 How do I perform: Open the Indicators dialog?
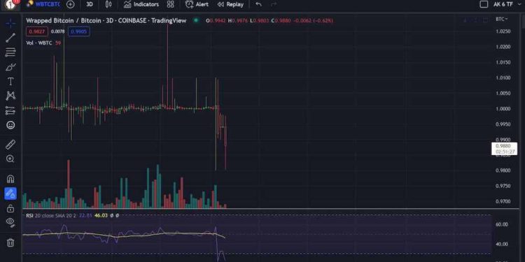[x=141, y=4]
